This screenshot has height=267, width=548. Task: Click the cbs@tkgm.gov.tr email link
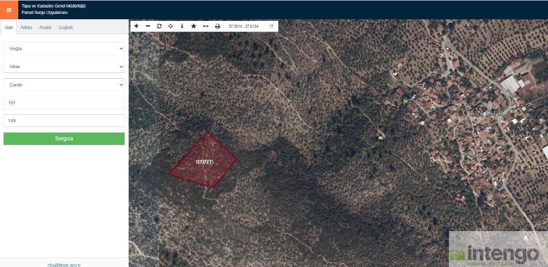[64, 264]
